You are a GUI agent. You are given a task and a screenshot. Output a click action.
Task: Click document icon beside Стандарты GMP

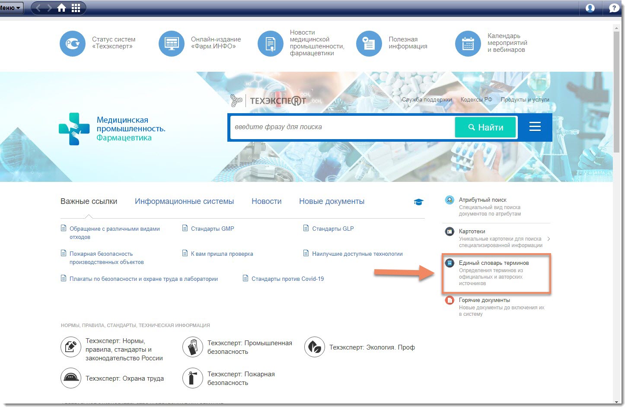[x=185, y=228]
